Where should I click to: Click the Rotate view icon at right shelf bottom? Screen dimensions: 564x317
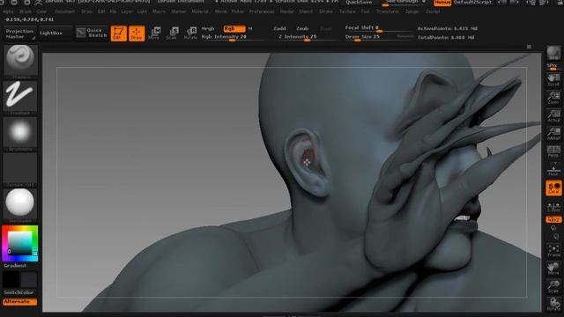553,304
